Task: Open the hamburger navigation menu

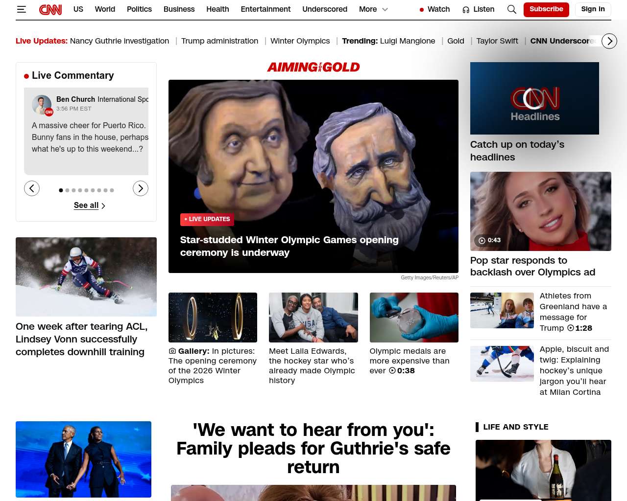Action: (21, 9)
